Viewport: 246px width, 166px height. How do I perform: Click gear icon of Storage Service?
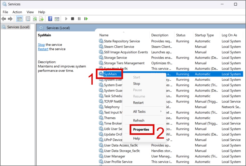(x=101, y=57)
